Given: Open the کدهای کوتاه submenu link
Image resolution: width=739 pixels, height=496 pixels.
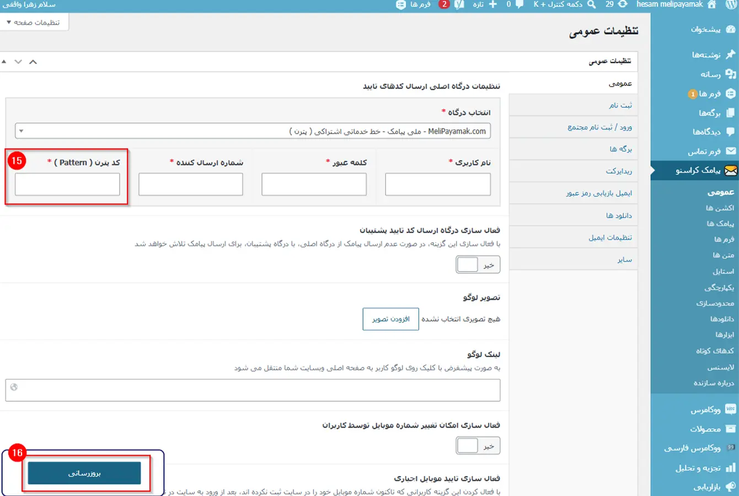Looking at the screenshot, I should tap(715, 351).
